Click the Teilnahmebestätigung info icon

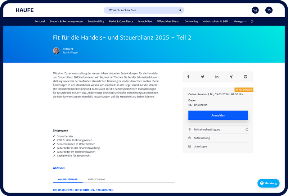(x=247, y=129)
